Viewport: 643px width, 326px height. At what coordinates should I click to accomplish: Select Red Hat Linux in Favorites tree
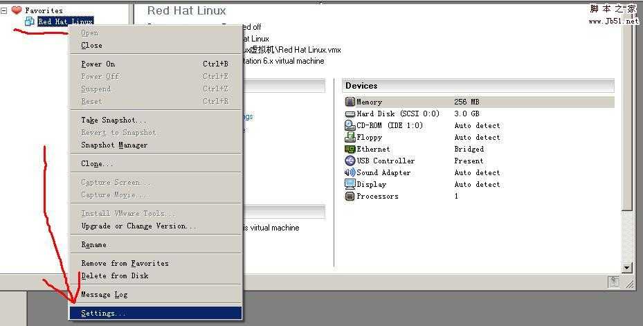tap(66, 21)
